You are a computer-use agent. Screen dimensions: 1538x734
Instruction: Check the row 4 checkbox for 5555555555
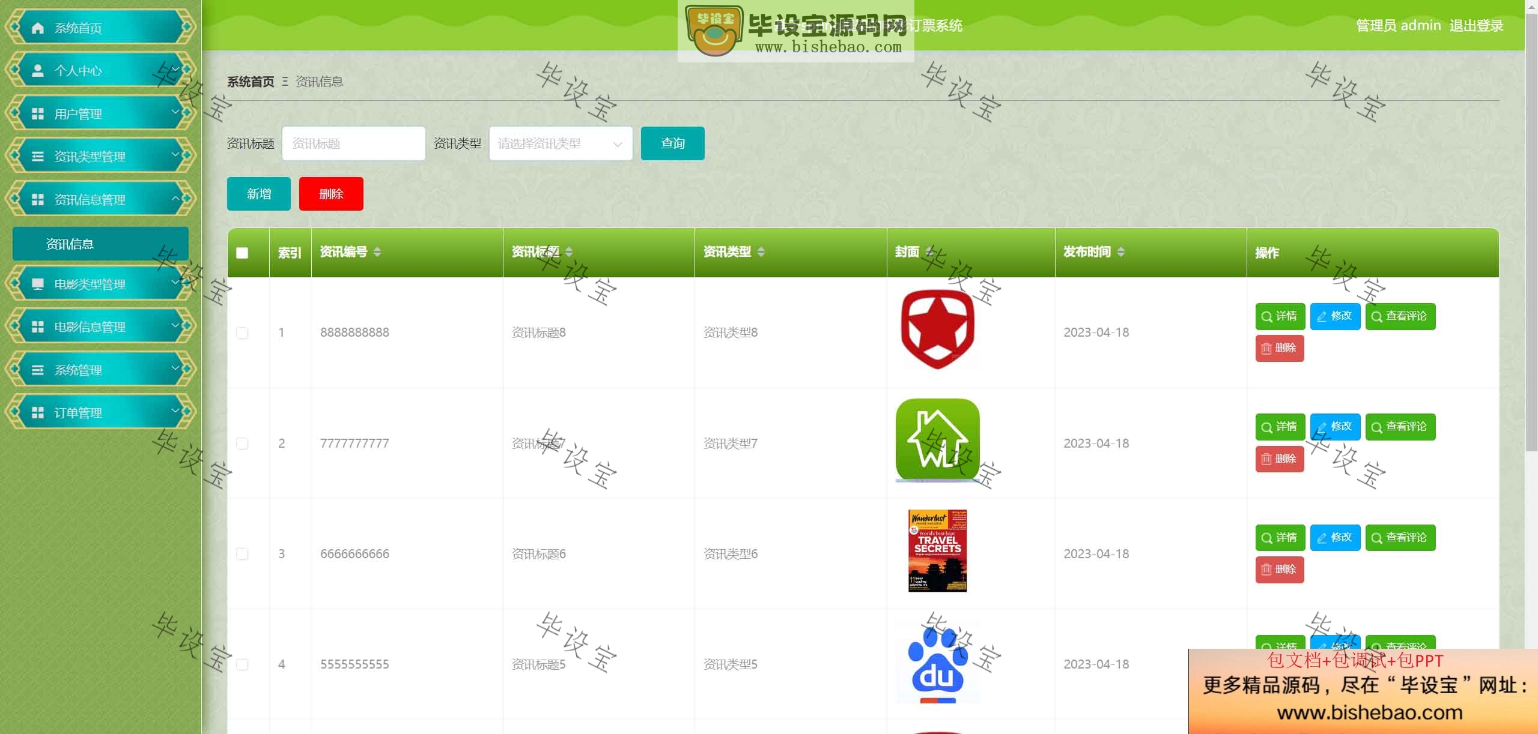point(242,664)
